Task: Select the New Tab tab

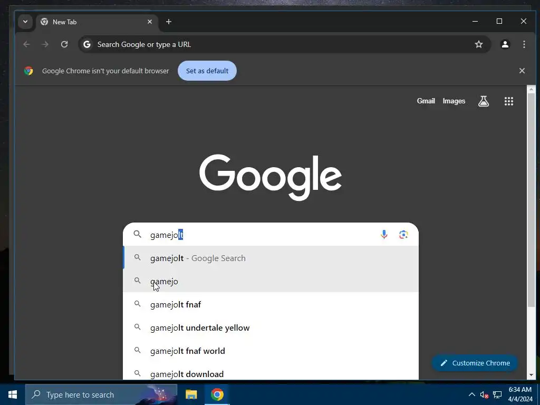Action: click(97, 22)
